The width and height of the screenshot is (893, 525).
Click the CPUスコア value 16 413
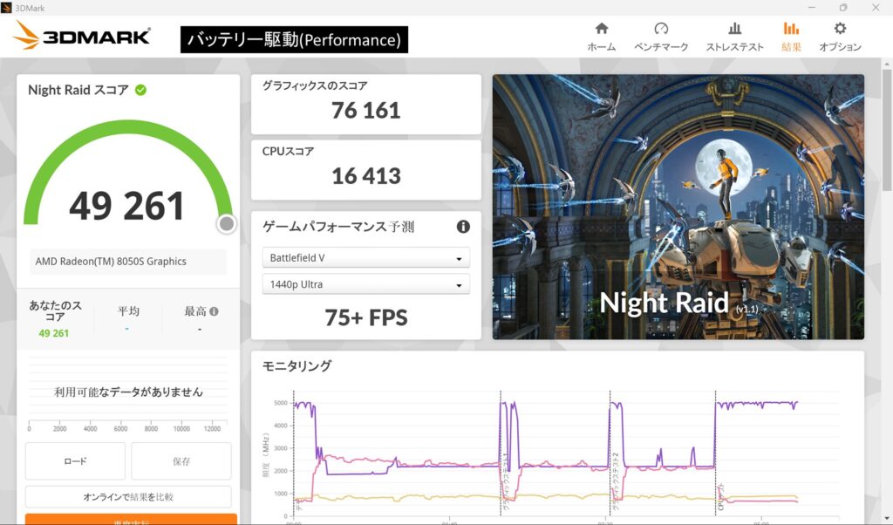point(365,176)
